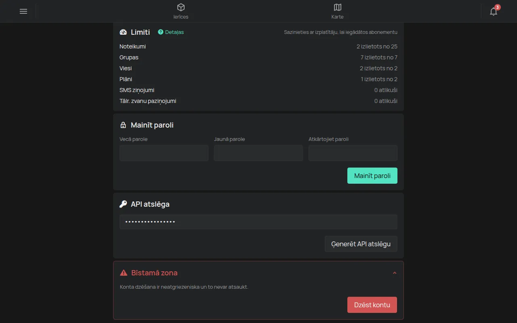Click the Grupas limit label
The width and height of the screenshot is (517, 323).
coord(129,57)
